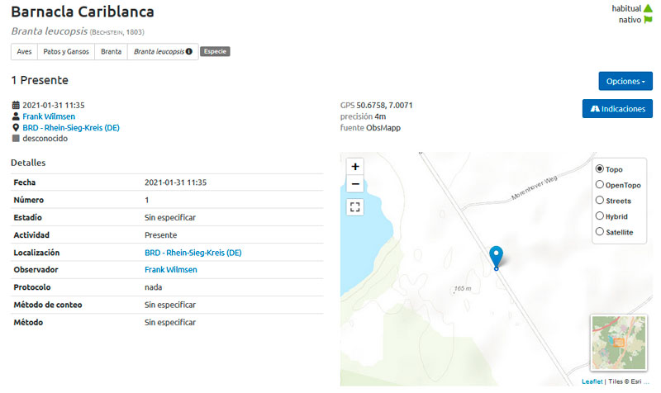Screen dimensions: 661x393
Task: Click the 165 m elevation label
Action: (463, 288)
